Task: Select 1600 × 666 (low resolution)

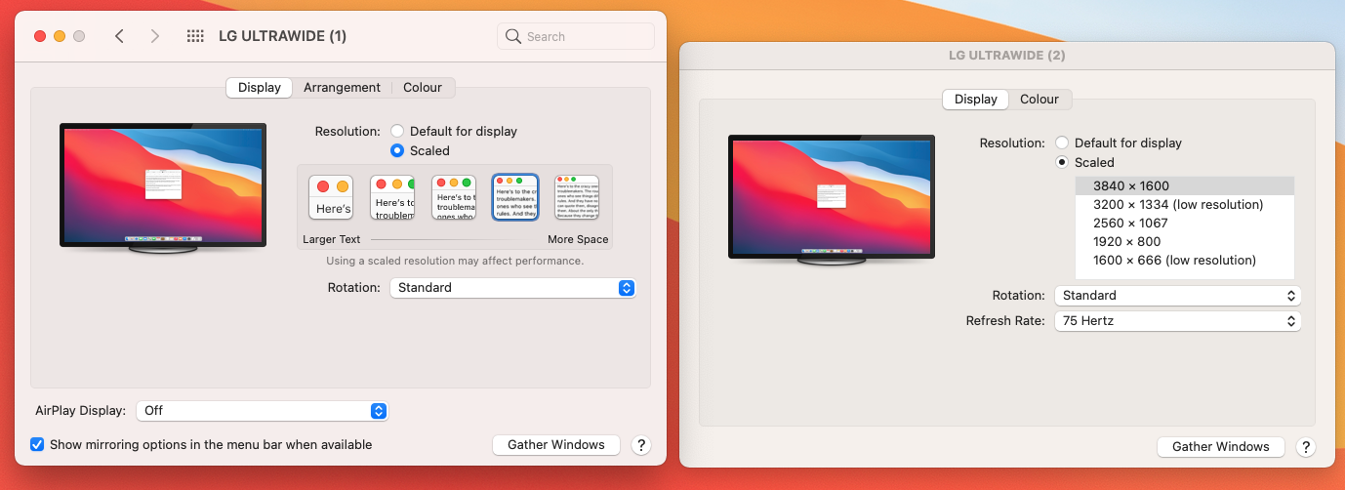Action: pyautogui.click(x=1185, y=260)
